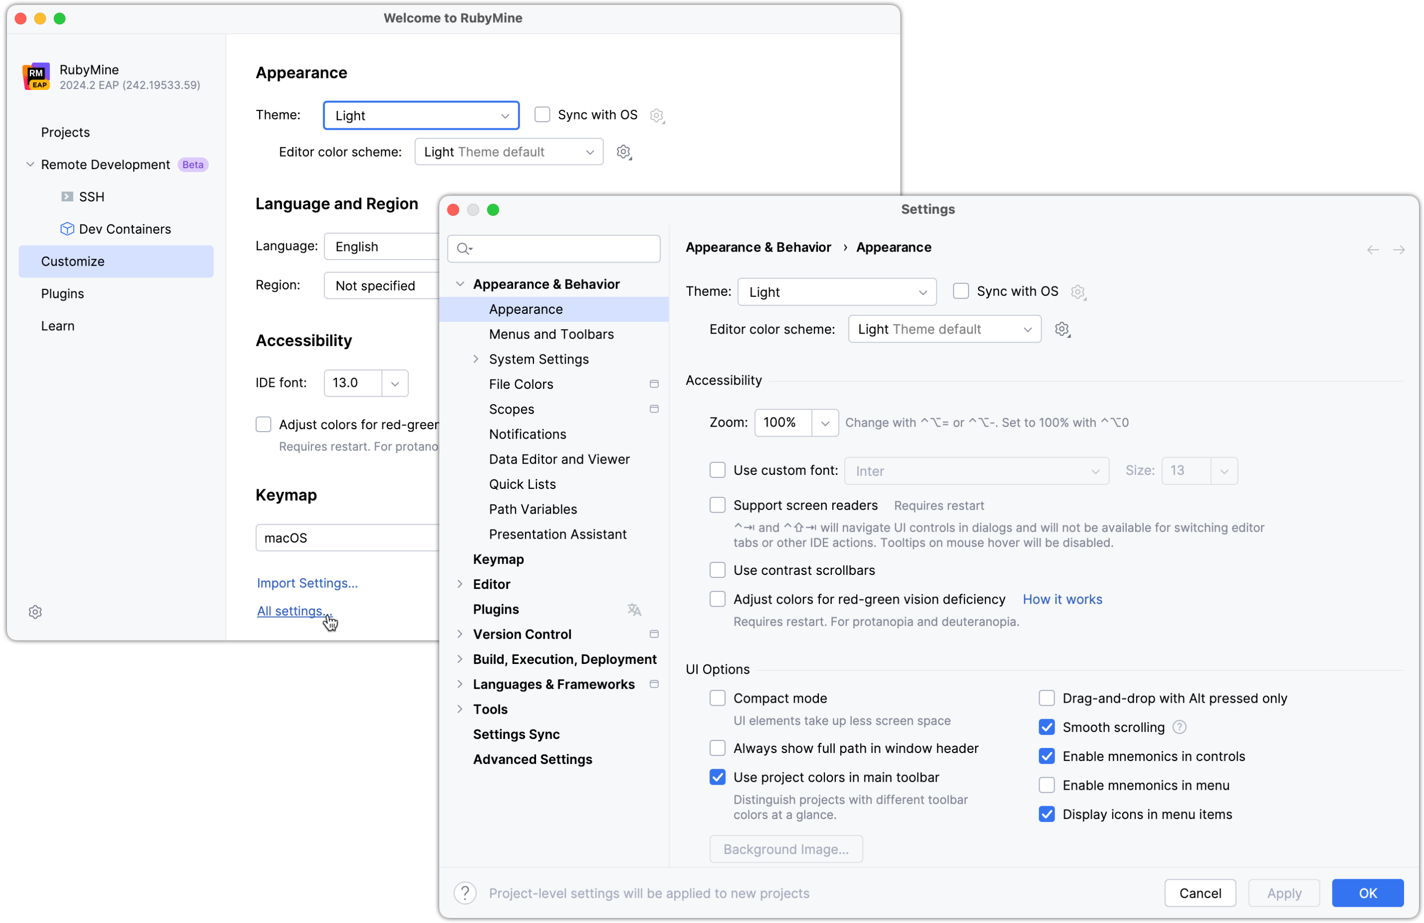Click the gear icon next to Theme
The height and width of the screenshot is (923, 1424).
coord(1078,292)
